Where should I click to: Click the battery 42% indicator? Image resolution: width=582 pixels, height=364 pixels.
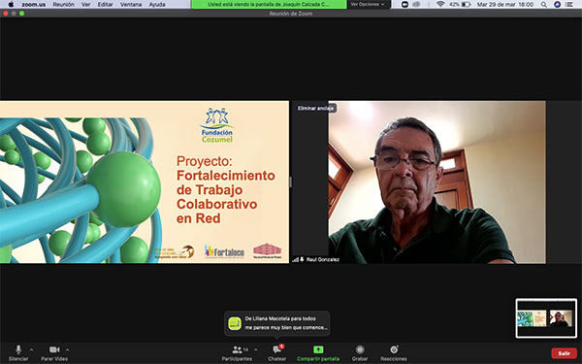coord(460,5)
